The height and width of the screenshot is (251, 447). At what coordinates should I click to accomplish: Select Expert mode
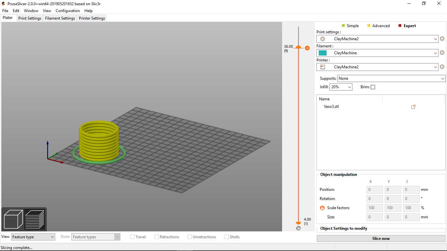point(407,26)
